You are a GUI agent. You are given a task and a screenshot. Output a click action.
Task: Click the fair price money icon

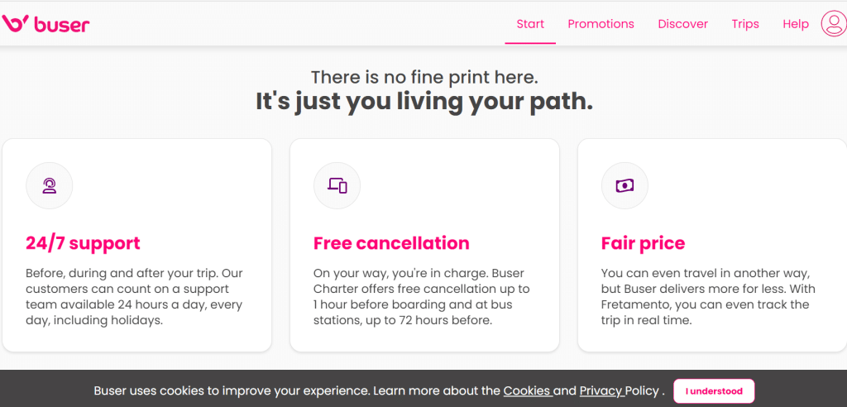pos(624,185)
